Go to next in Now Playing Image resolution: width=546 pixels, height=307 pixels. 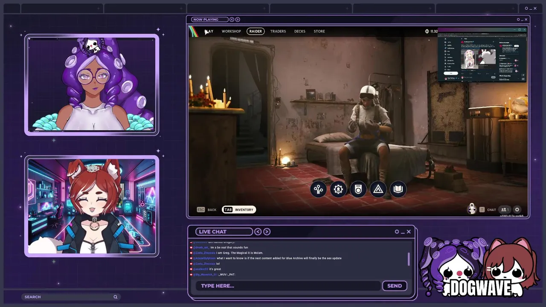pos(238,19)
